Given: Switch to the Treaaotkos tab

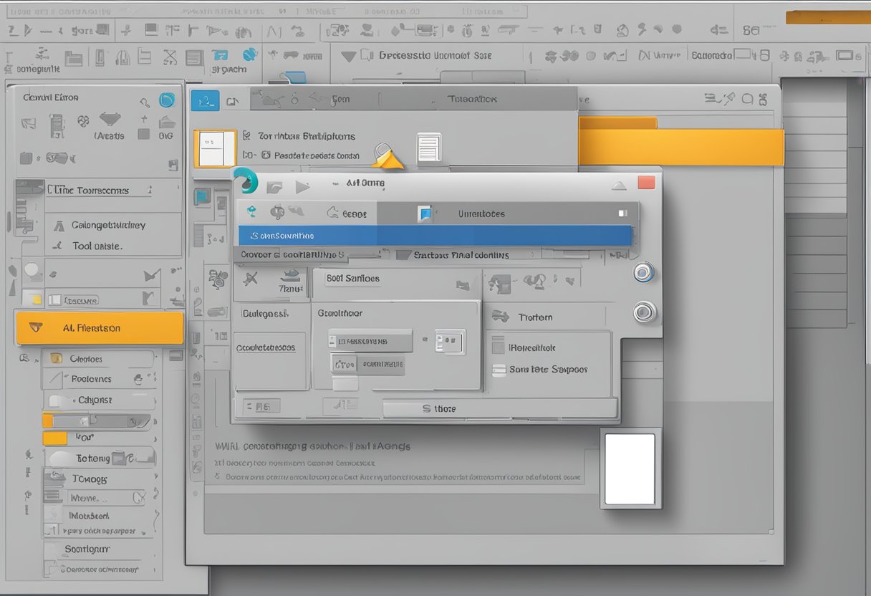Looking at the screenshot, I should tap(471, 100).
